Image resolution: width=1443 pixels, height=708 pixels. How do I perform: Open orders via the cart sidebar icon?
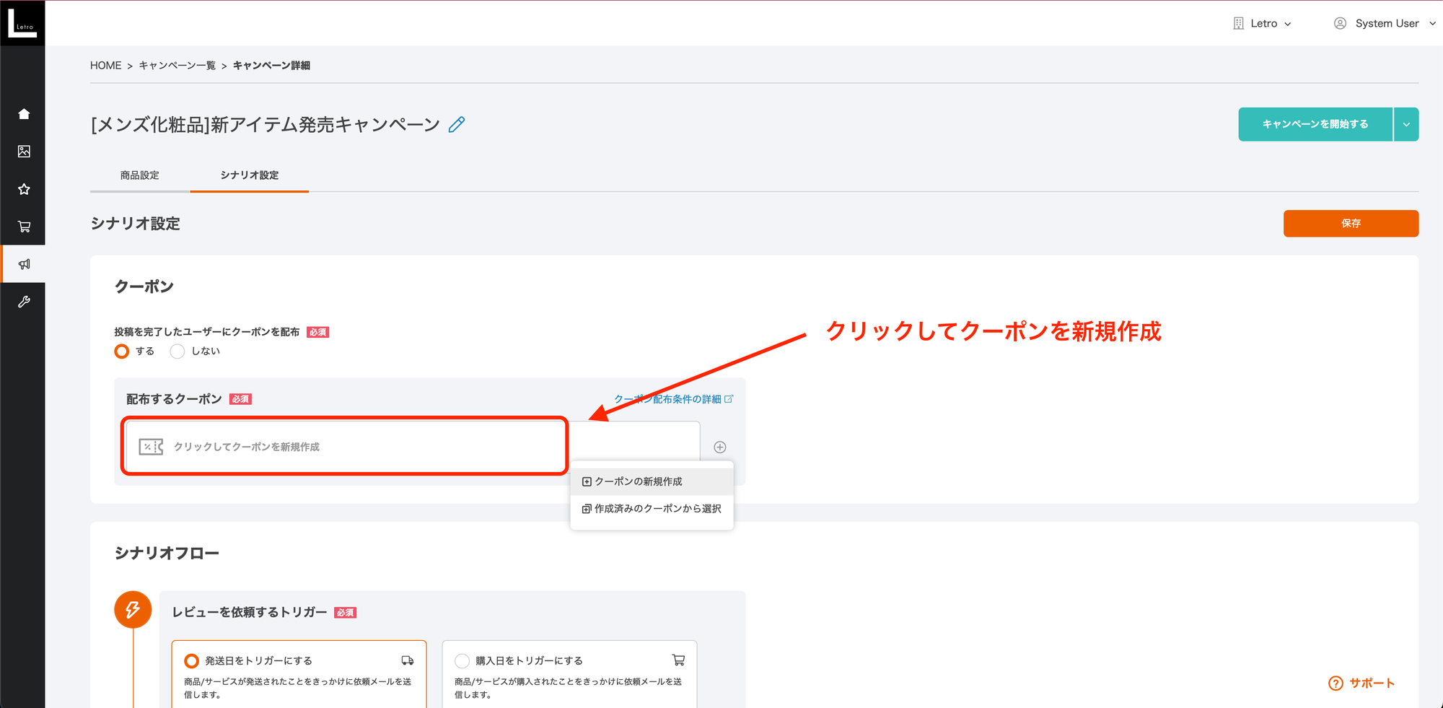tap(24, 226)
